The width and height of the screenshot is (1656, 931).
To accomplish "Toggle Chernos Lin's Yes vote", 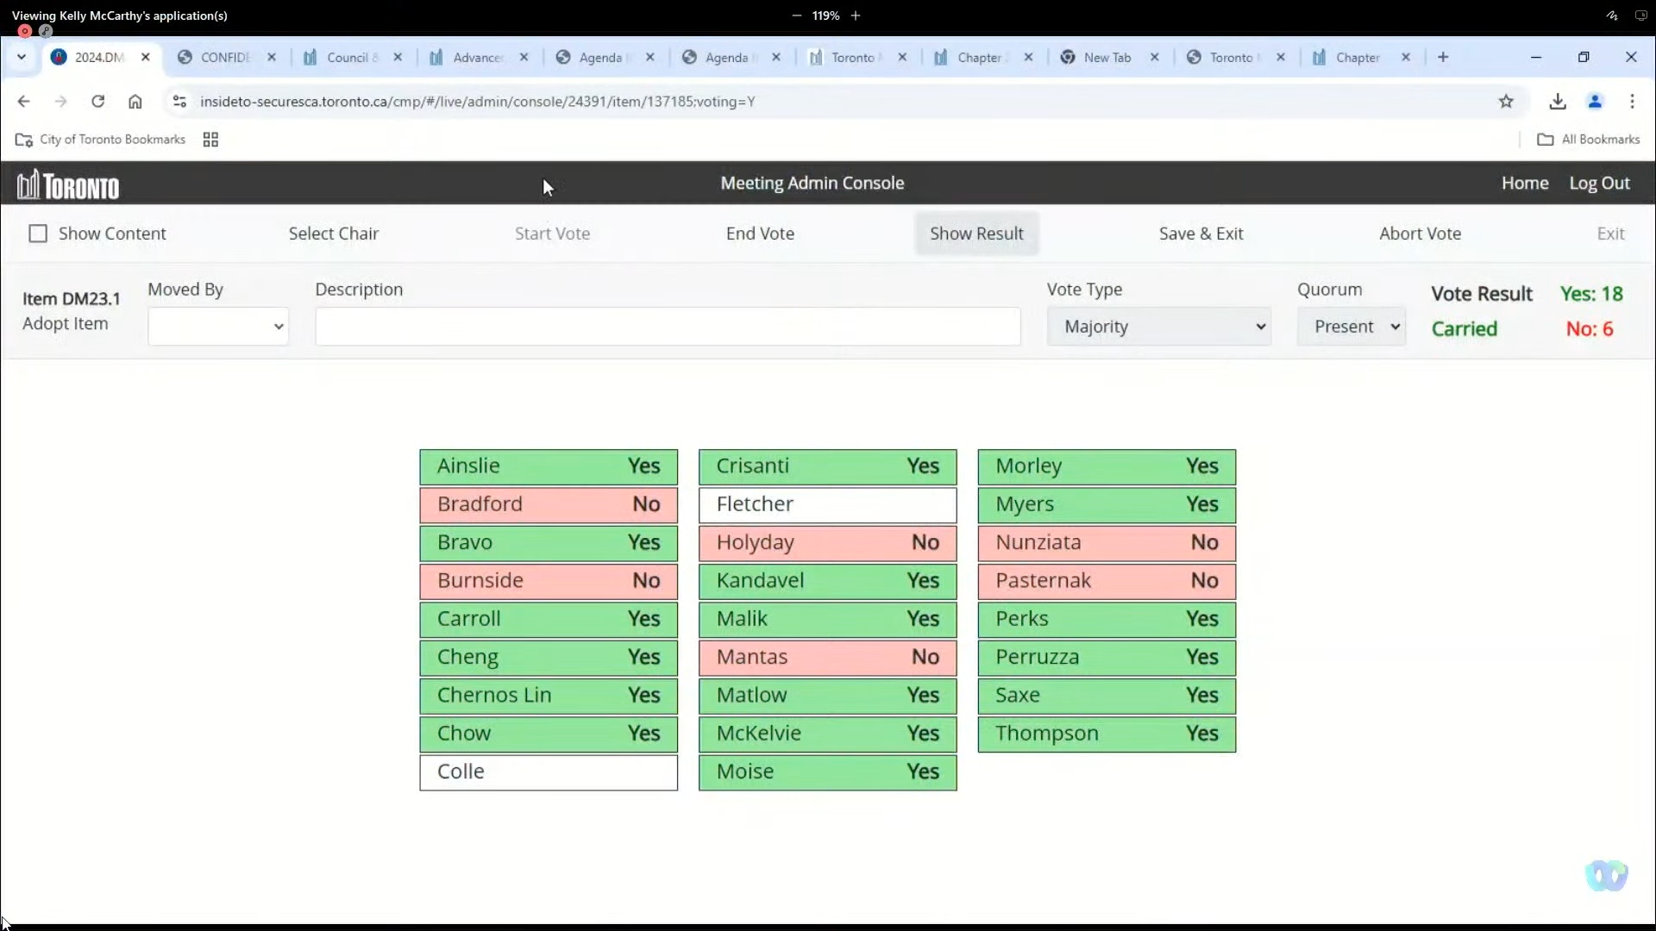I will (x=549, y=696).
